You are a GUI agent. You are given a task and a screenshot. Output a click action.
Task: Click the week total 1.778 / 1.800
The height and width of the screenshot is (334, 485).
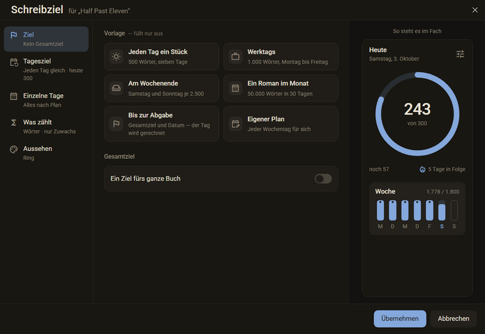[443, 192]
